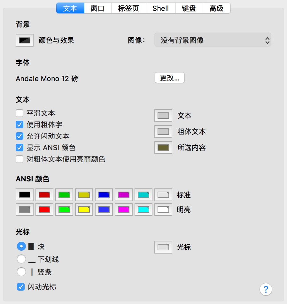Open the 颜色与效果 background color swatch
The height and width of the screenshot is (304, 287).
pos(24,40)
